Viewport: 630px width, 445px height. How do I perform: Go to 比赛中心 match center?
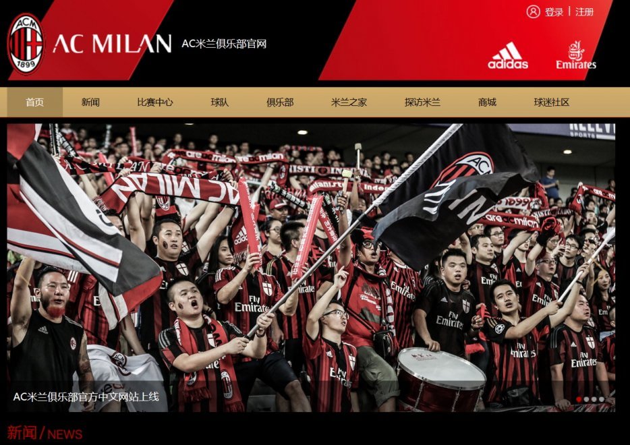(154, 102)
